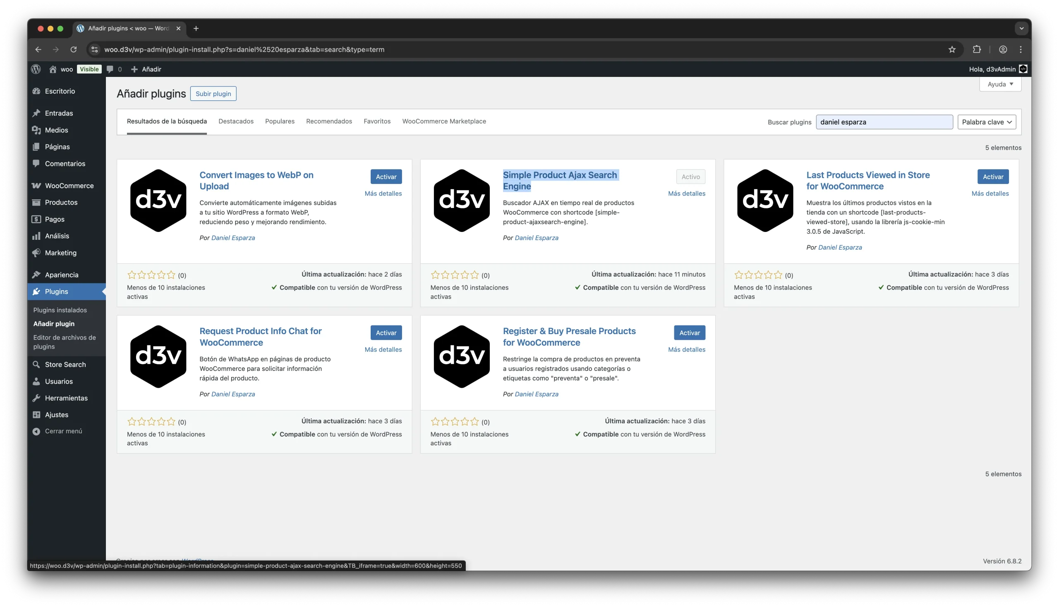Screen dimensions: 1059x607
Task: Open Más detalles for Request Product Info Chat
Action: click(383, 349)
